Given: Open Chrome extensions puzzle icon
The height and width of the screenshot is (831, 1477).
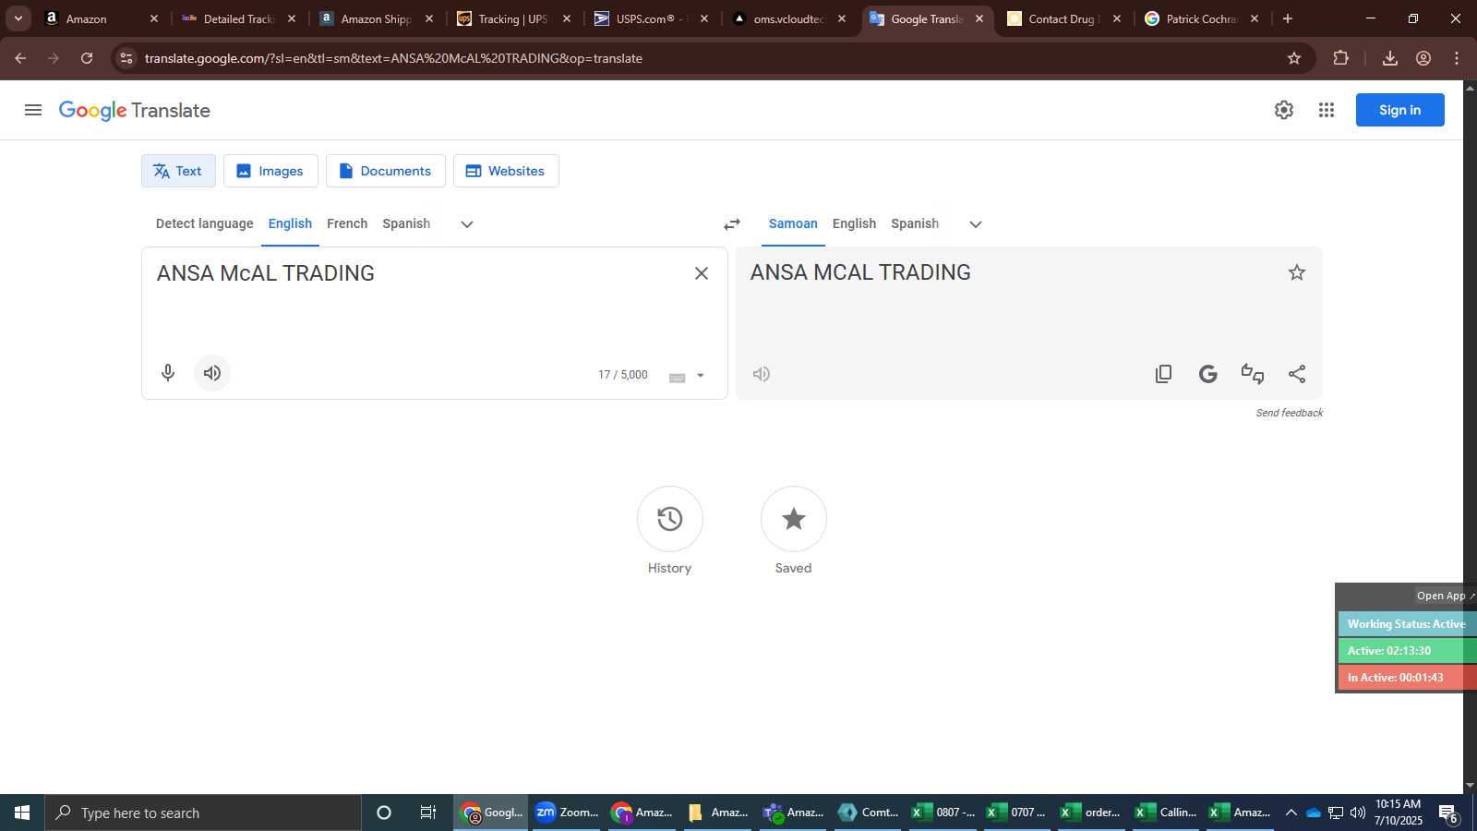Looking at the screenshot, I should (1341, 58).
